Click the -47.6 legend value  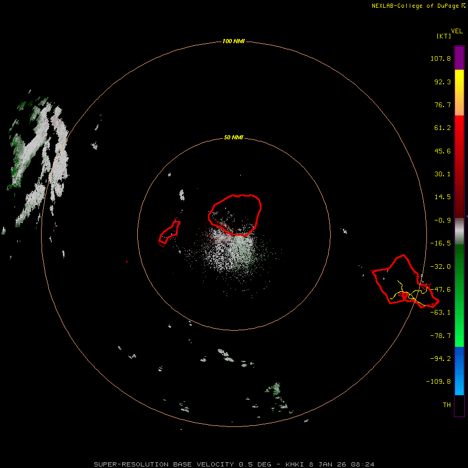[440, 290]
